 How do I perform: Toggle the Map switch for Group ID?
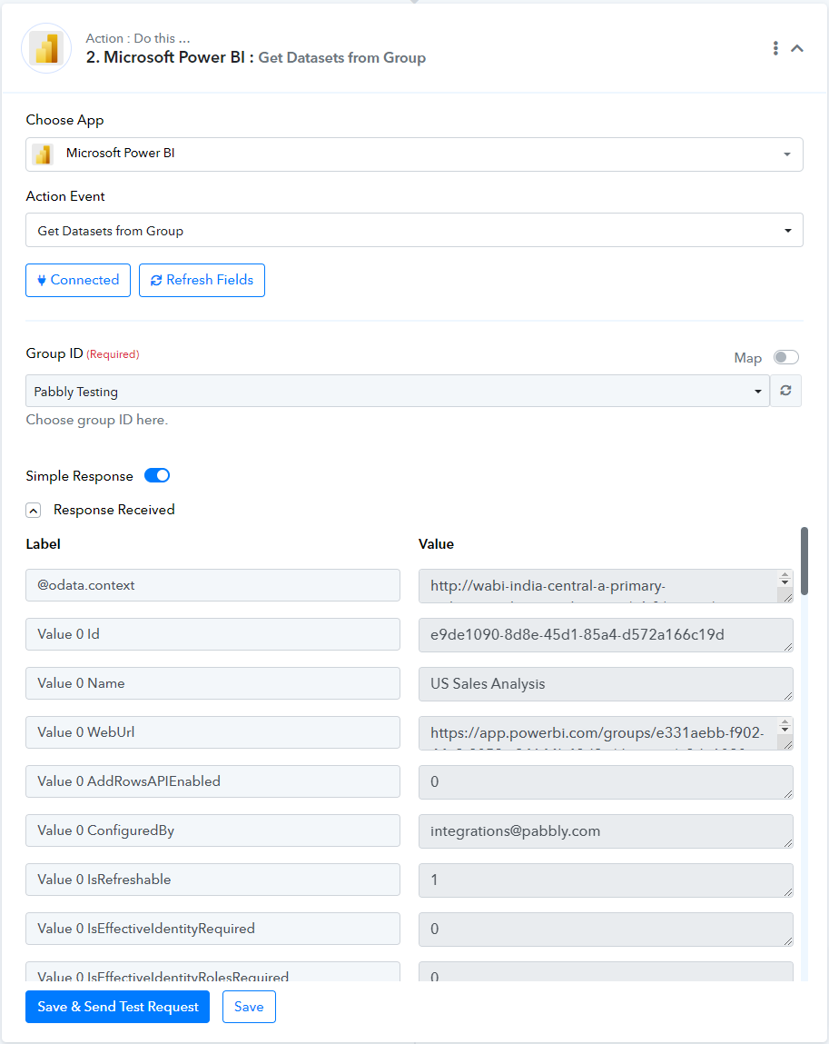[x=785, y=358]
